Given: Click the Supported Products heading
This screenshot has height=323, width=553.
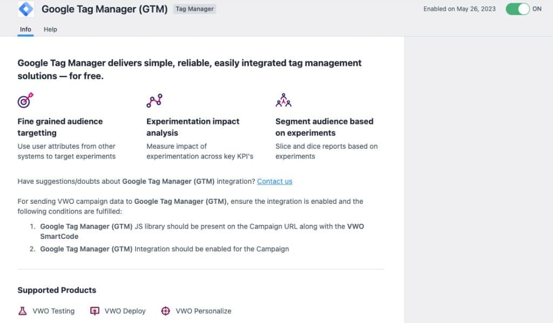Looking at the screenshot, I should tap(57, 290).
